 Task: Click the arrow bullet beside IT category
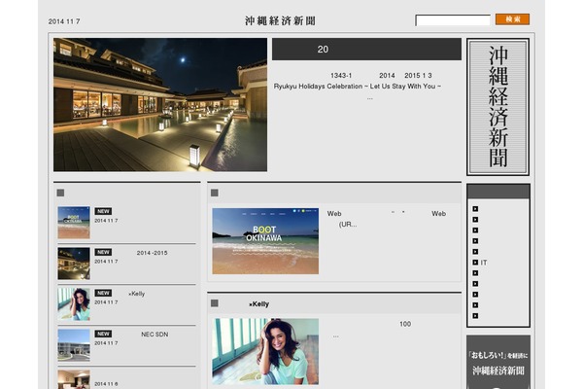pyautogui.click(x=475, y=263)
